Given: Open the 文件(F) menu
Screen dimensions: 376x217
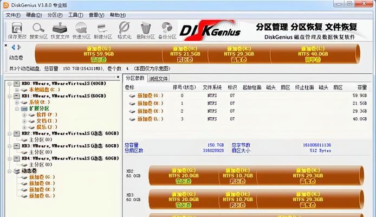Looking at the screenshot, I should tap(13, 15).
